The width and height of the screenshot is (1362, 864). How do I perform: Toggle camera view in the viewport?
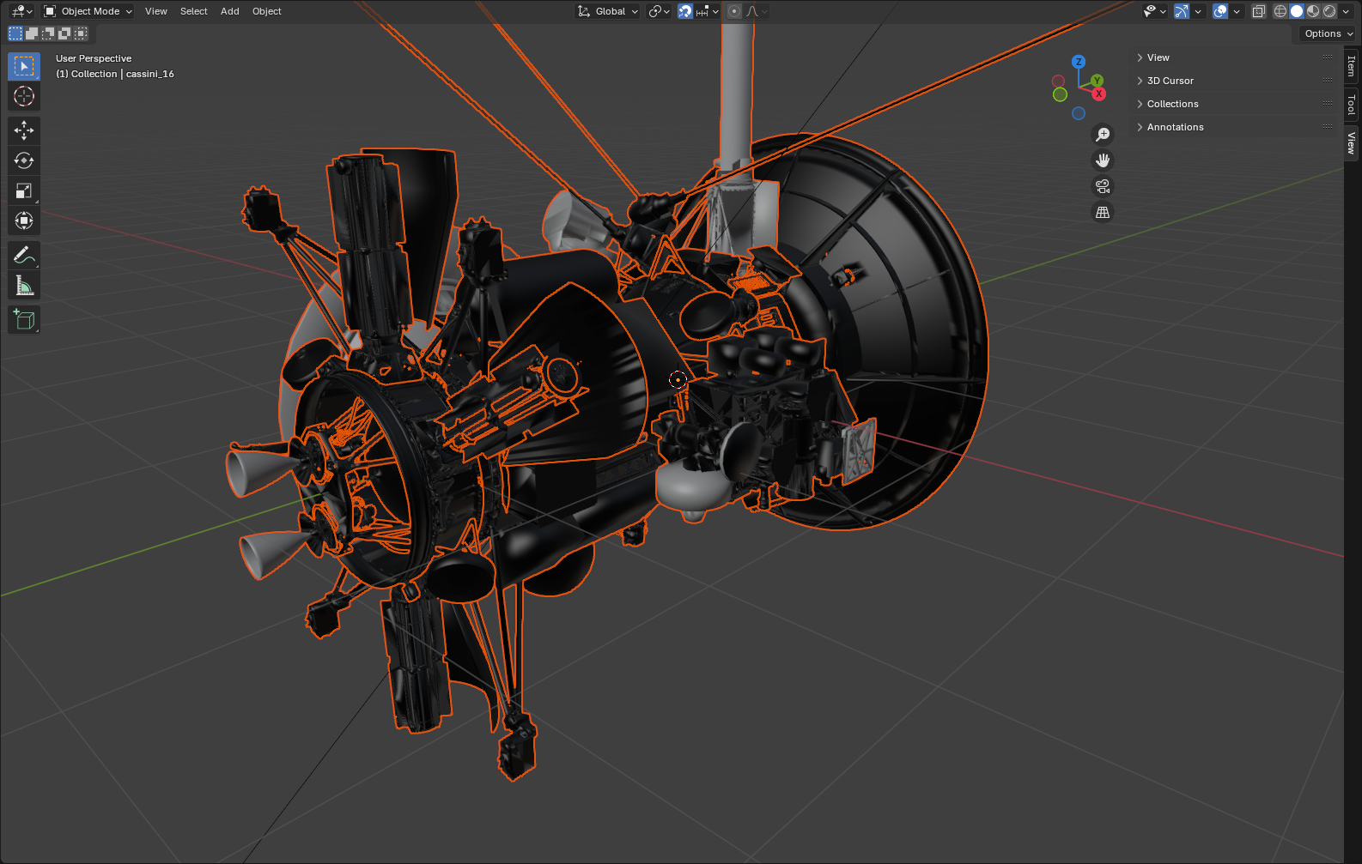[x=1103, y=186]
